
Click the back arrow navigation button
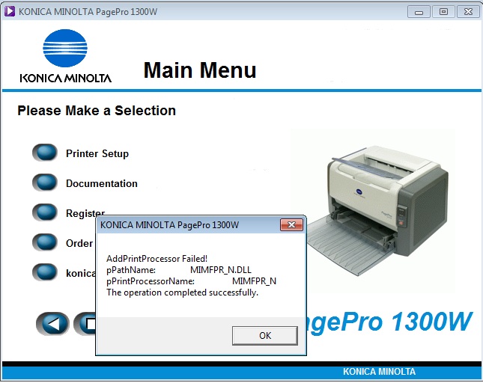click(x=52, y=323)
